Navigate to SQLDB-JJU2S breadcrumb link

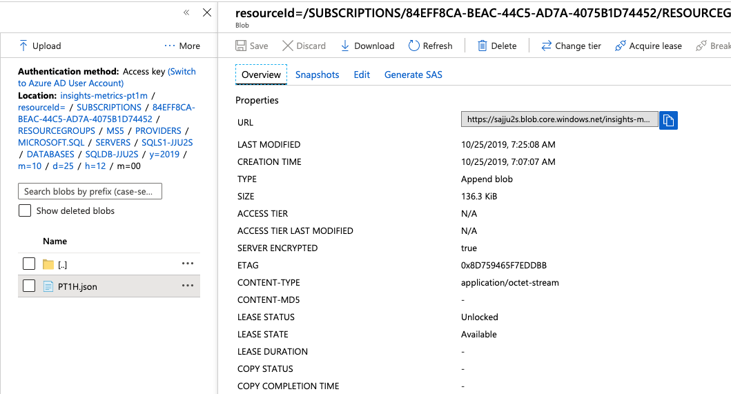coord(112,154)
